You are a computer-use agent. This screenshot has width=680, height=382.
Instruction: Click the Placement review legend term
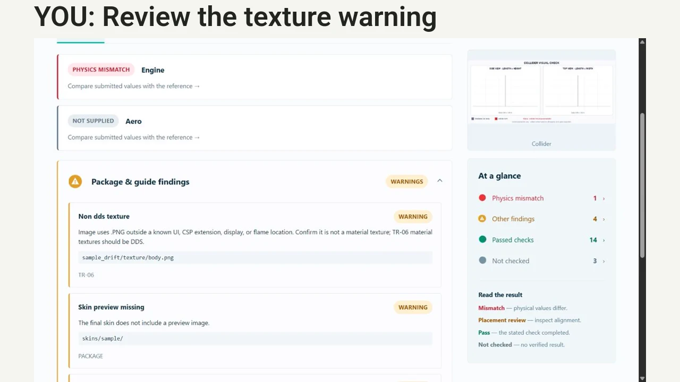502,320
